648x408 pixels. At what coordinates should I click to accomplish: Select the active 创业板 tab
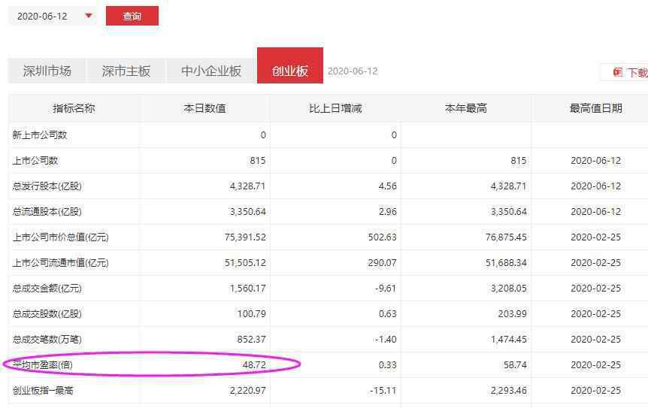tap(290, 71)
